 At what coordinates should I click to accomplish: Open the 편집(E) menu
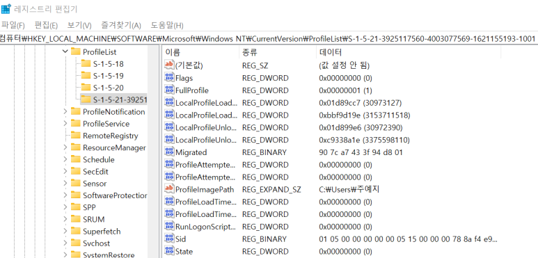[46, 25]
